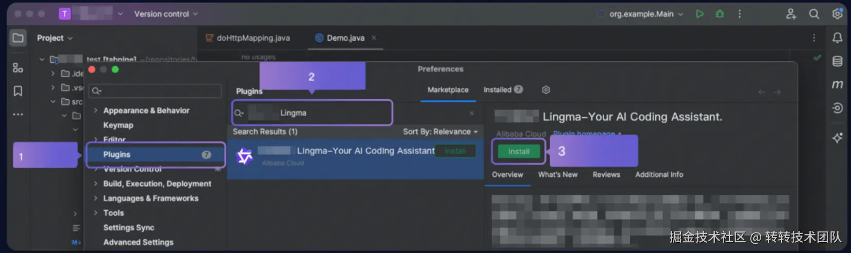Image resolution: width=851 pixels, height=253 pixels.
Task: Expand the Tools settings node
Action: 95,213
